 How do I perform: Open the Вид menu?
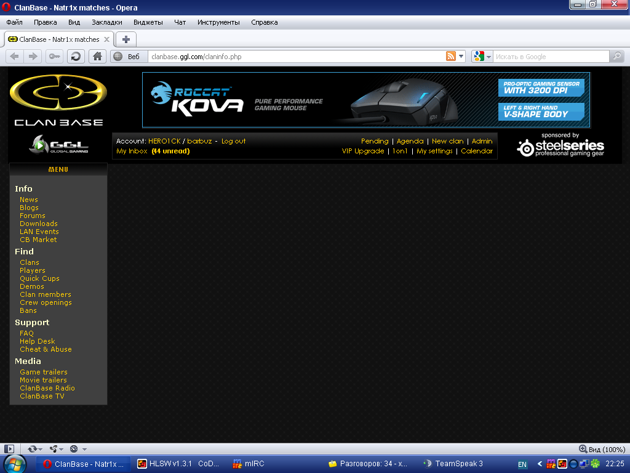74,22
